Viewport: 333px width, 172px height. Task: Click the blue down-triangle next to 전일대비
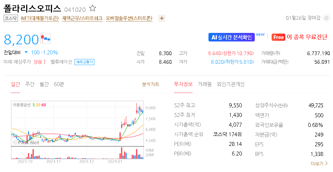click(26, 52)
